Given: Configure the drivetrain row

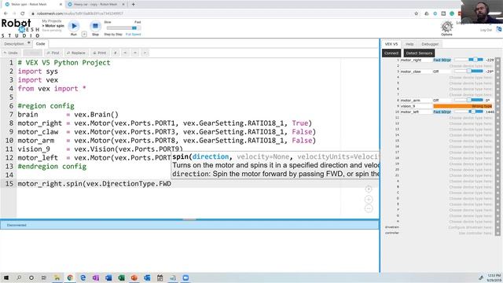Looking at the screenshot, I should 470,227.
